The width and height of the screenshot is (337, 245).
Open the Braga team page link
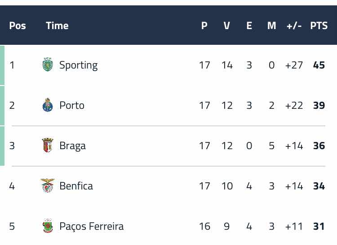[x=72, y=146]
